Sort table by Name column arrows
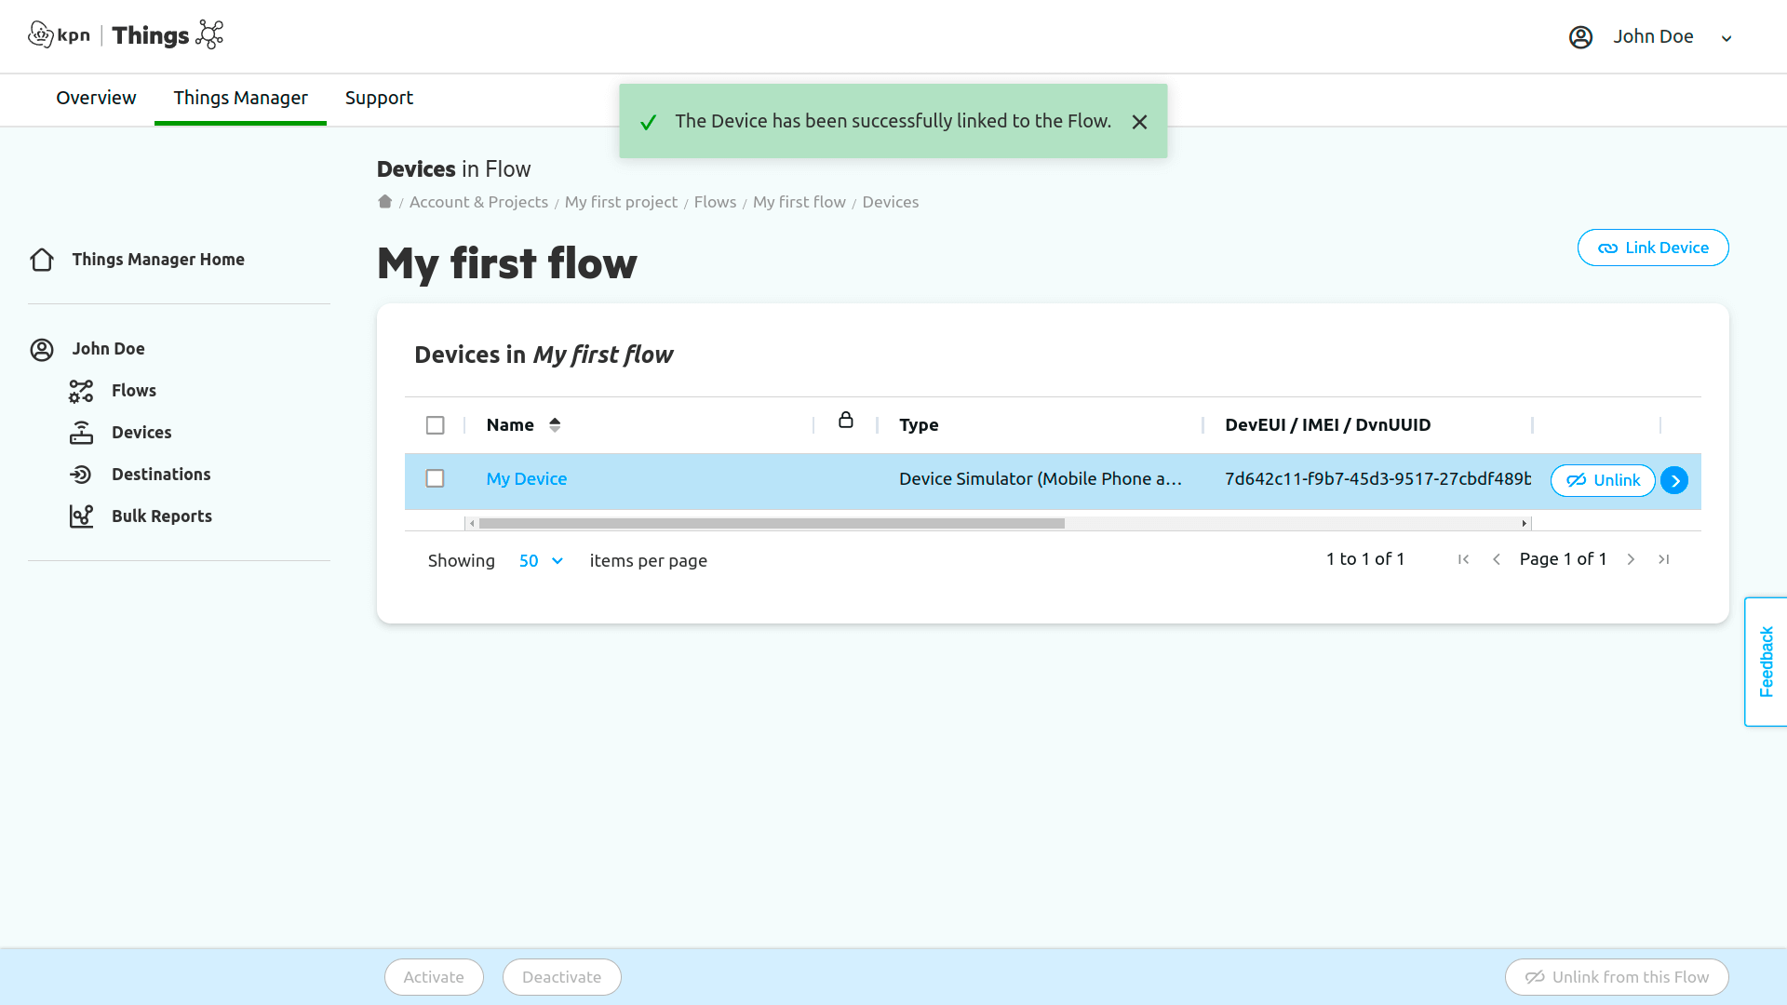 555,425
